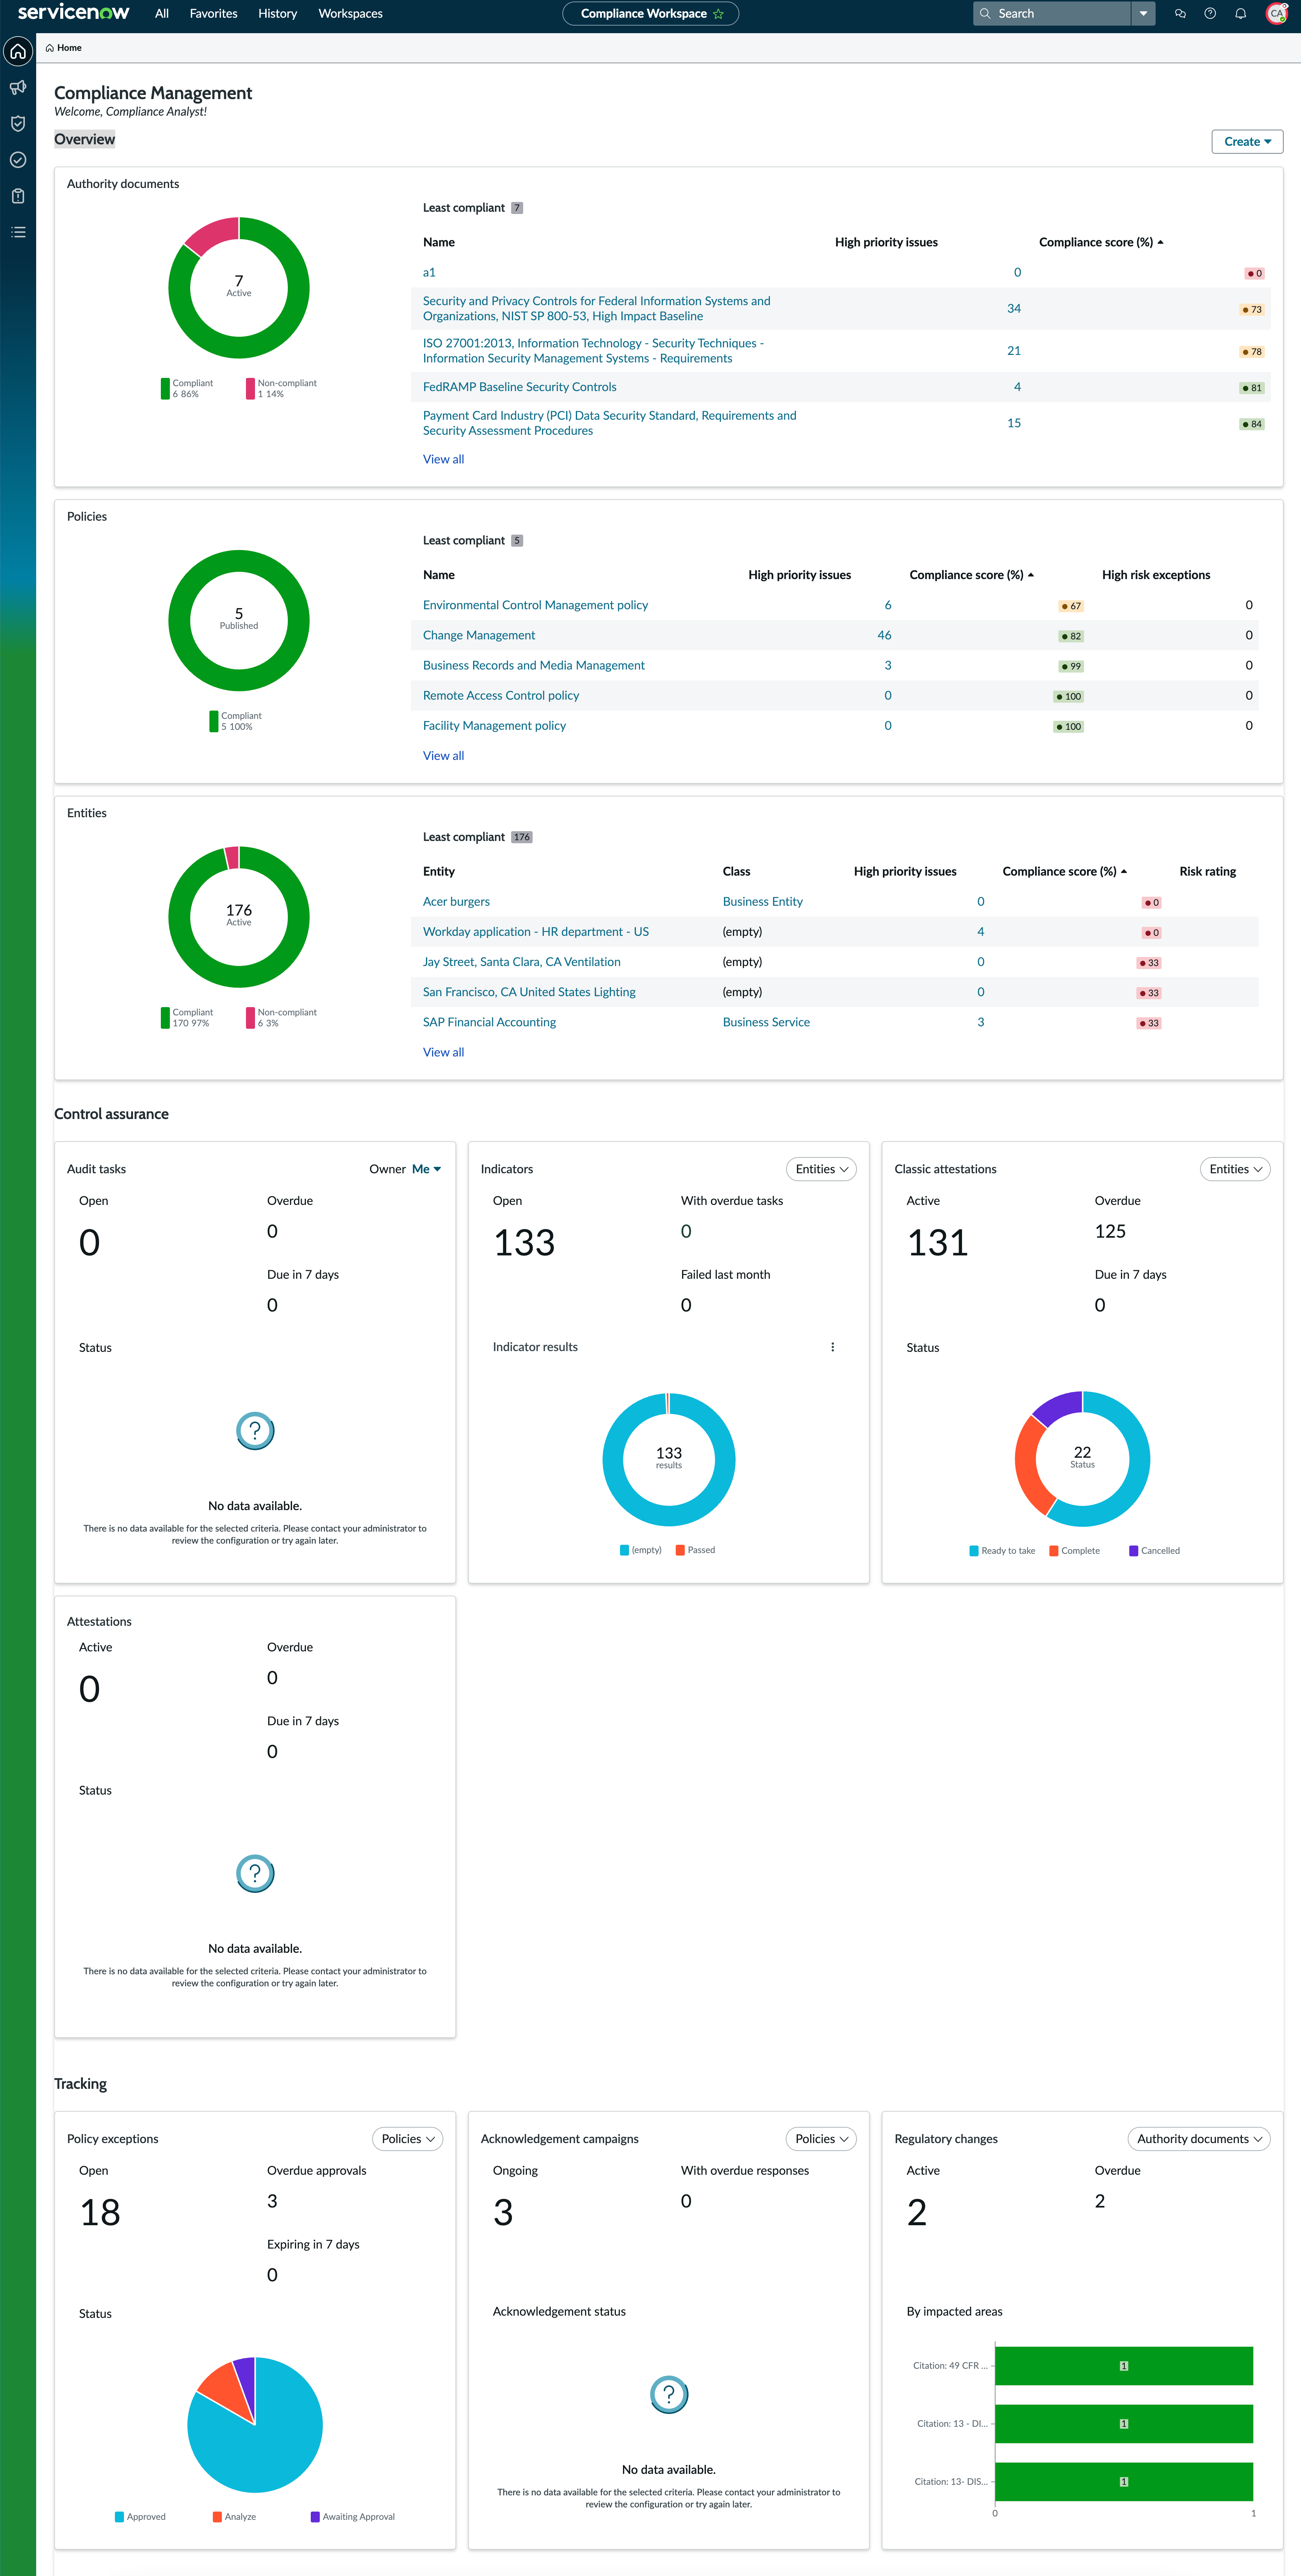This screenshot has height=2576, width=1301.
Task: Click the Non-compliant pink swatch under Authority documents
Action: 250,389
